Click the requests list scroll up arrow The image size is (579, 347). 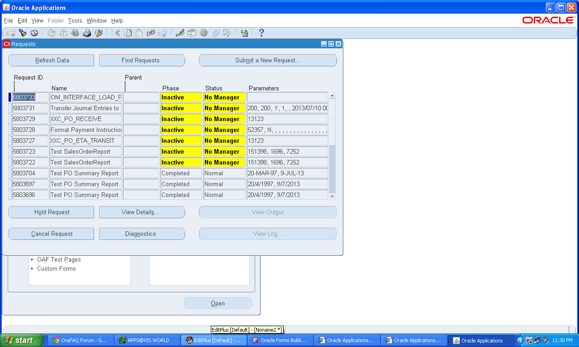click(x=332, y=95)
